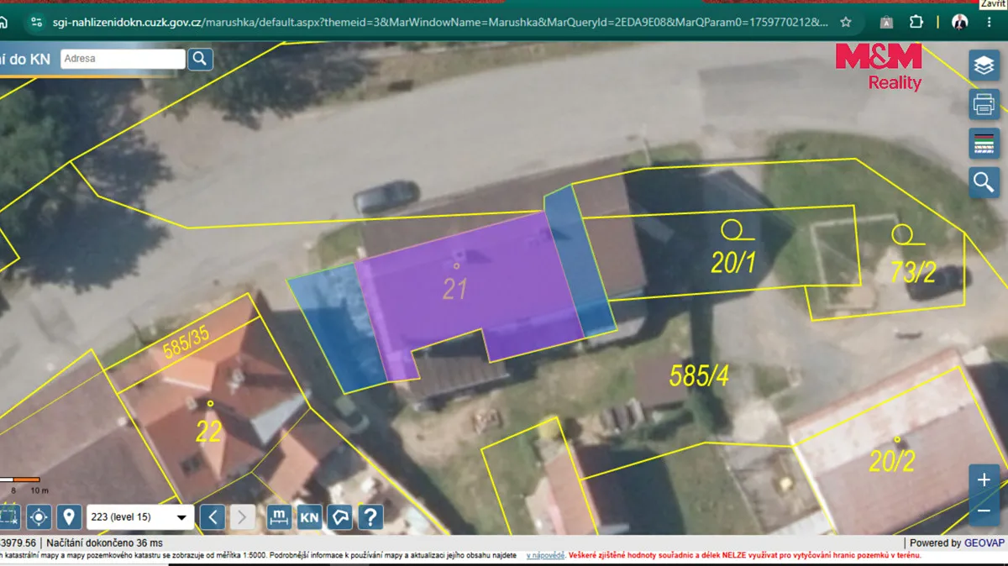Open the map layers panel
The width and height of the screenshot is (1008, 566).
click(984, 66)
